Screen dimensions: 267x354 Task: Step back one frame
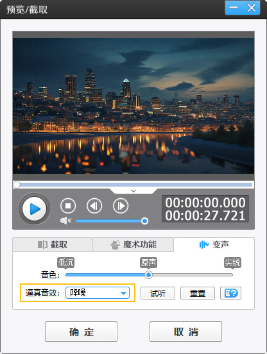(94, 206)
